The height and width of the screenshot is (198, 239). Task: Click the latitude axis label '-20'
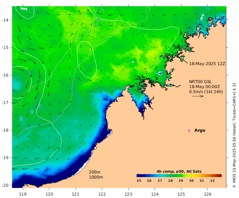pos(5,185)
